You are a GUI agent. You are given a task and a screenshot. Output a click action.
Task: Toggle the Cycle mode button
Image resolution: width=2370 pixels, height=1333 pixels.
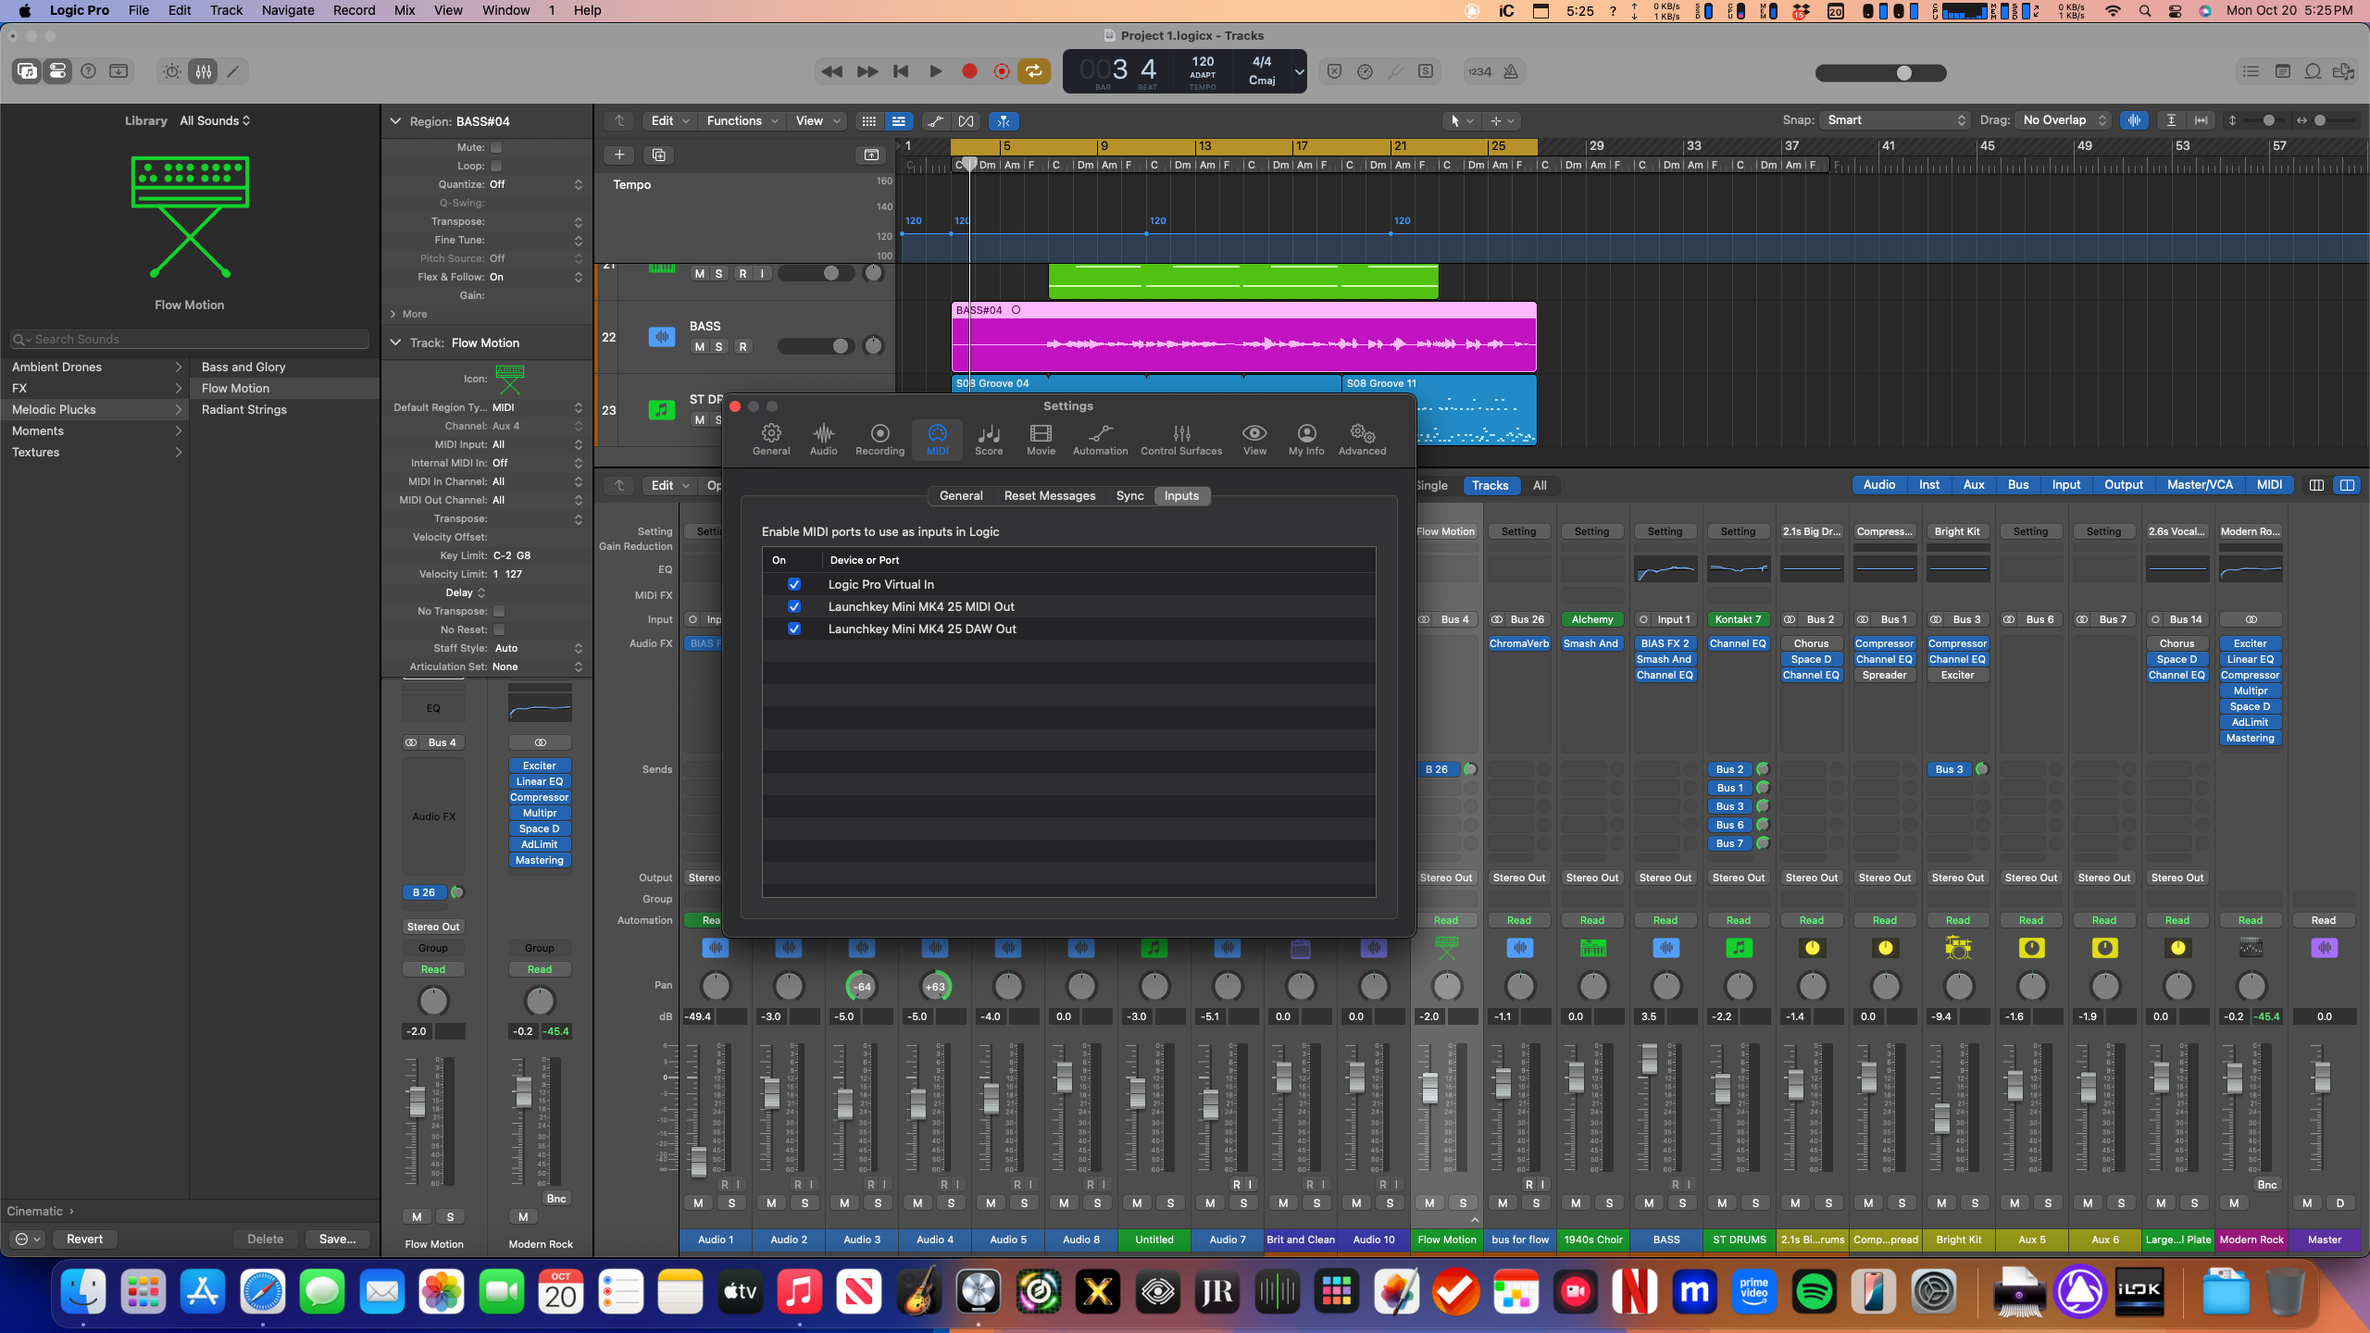tap(1033, 71)
